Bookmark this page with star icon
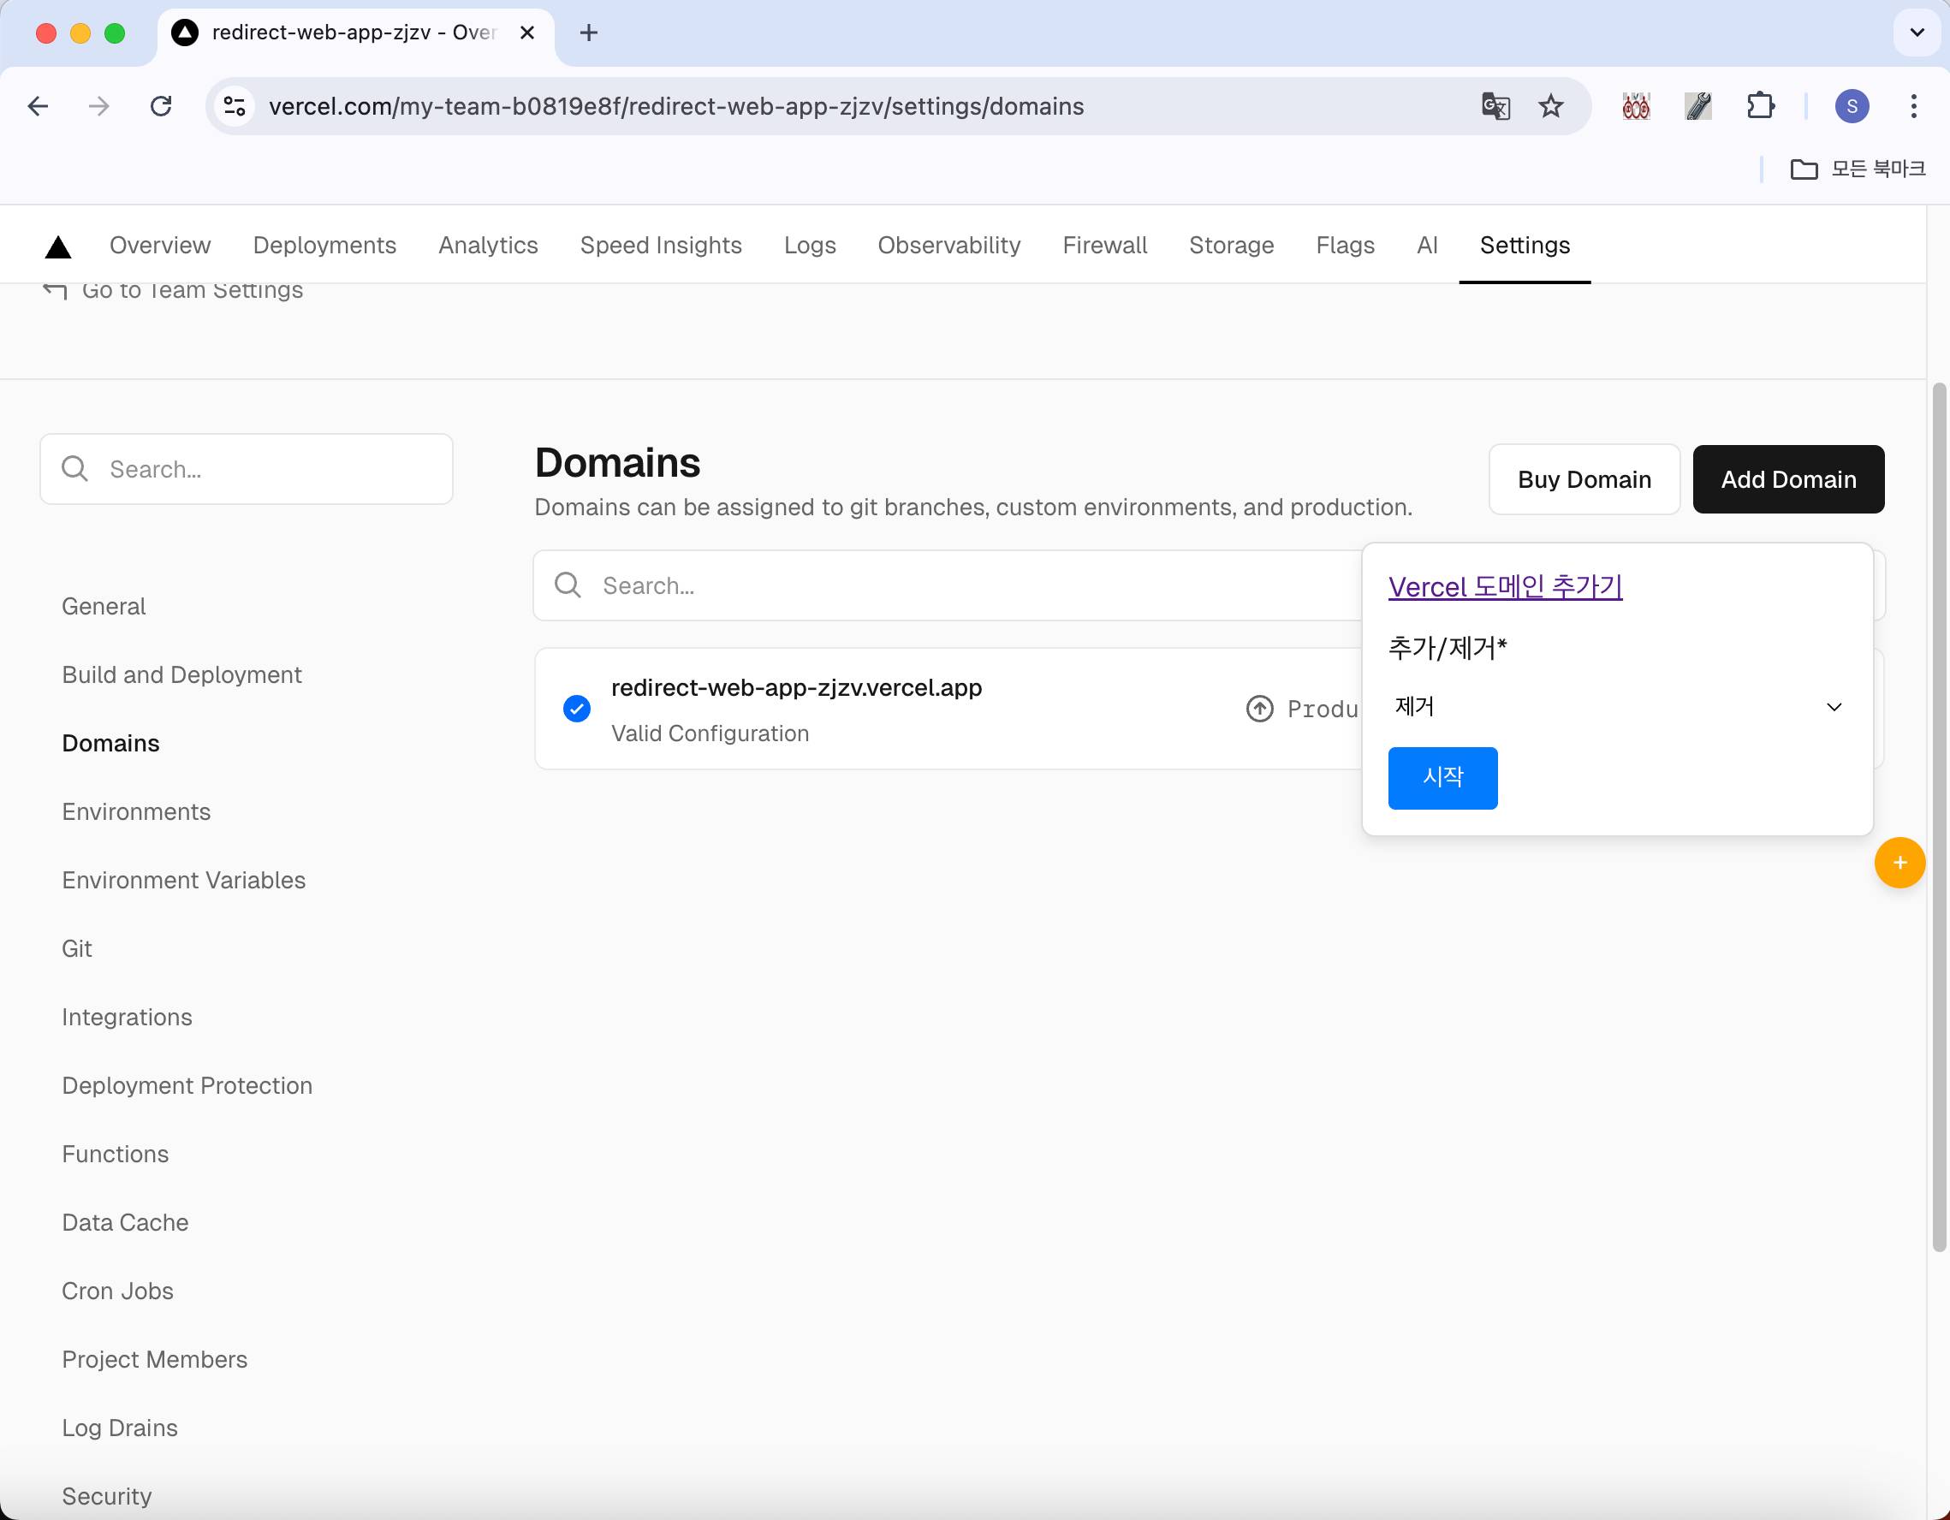The image size is (1950, 1520). click(x=1551, y=106)
